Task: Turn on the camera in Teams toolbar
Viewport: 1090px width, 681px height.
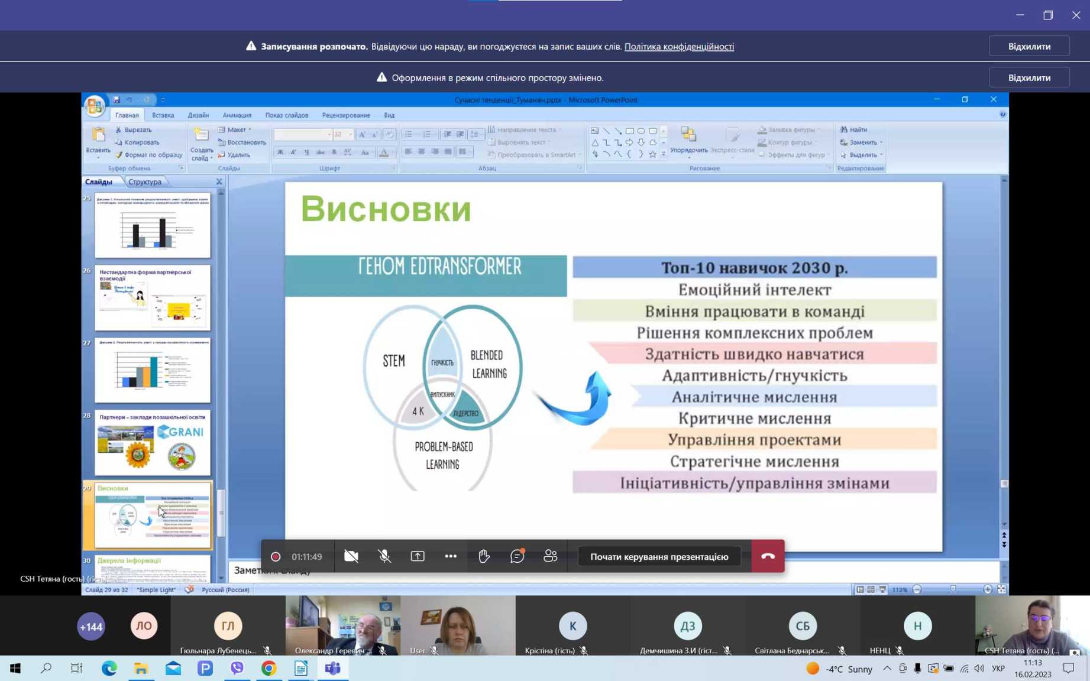Action: point(351,556)
